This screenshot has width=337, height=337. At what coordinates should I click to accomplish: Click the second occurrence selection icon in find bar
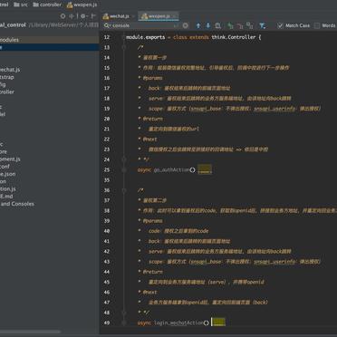[240, 26]
